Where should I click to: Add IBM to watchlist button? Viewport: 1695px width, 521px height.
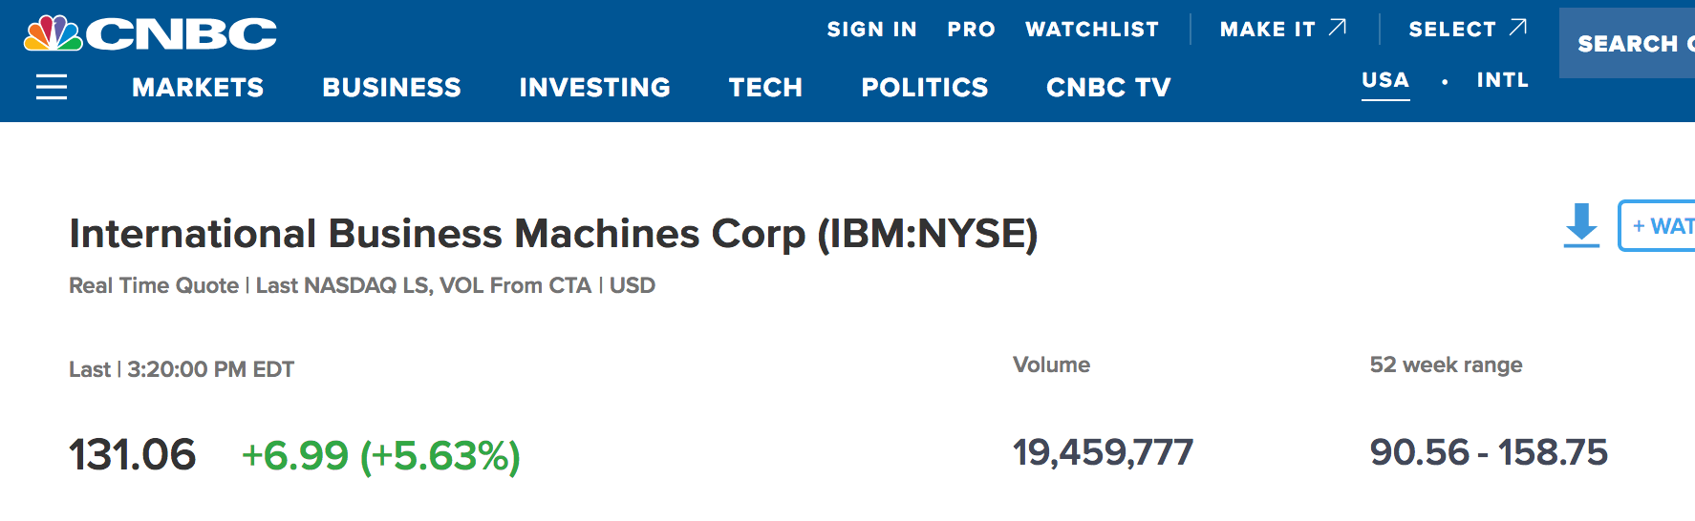coord(1658,226)
